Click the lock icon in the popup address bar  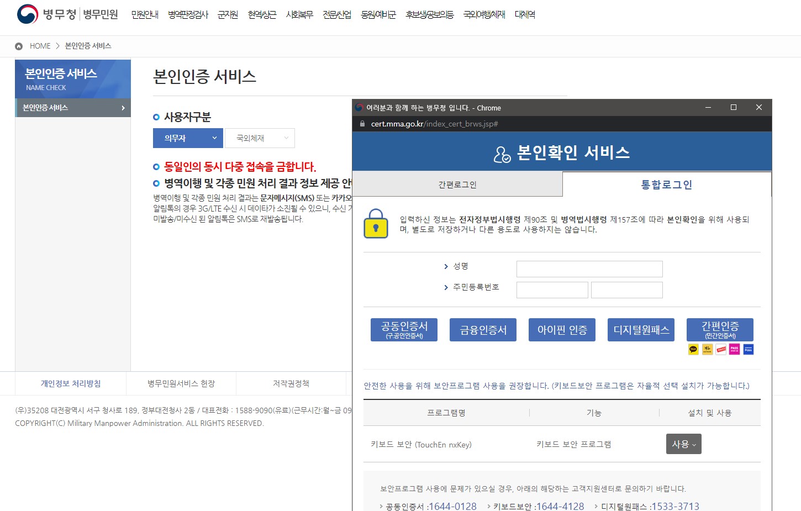click(x=362, y=124)
